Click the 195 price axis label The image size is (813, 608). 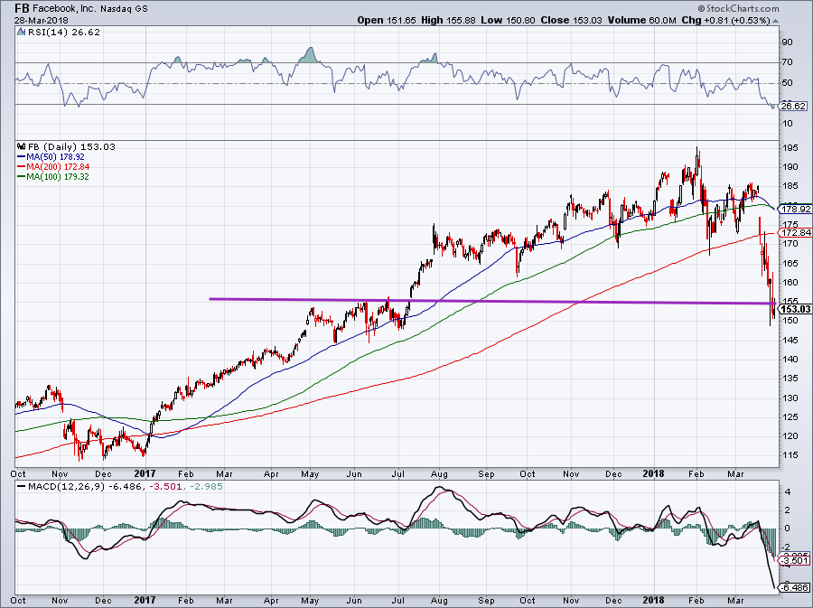click(790, 148)
